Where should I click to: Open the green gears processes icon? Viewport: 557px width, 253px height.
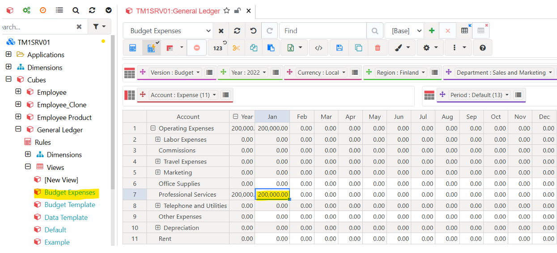click(26, 10)
